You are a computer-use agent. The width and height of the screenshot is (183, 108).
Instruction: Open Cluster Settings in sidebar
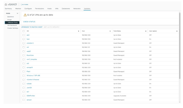[13, 28]
